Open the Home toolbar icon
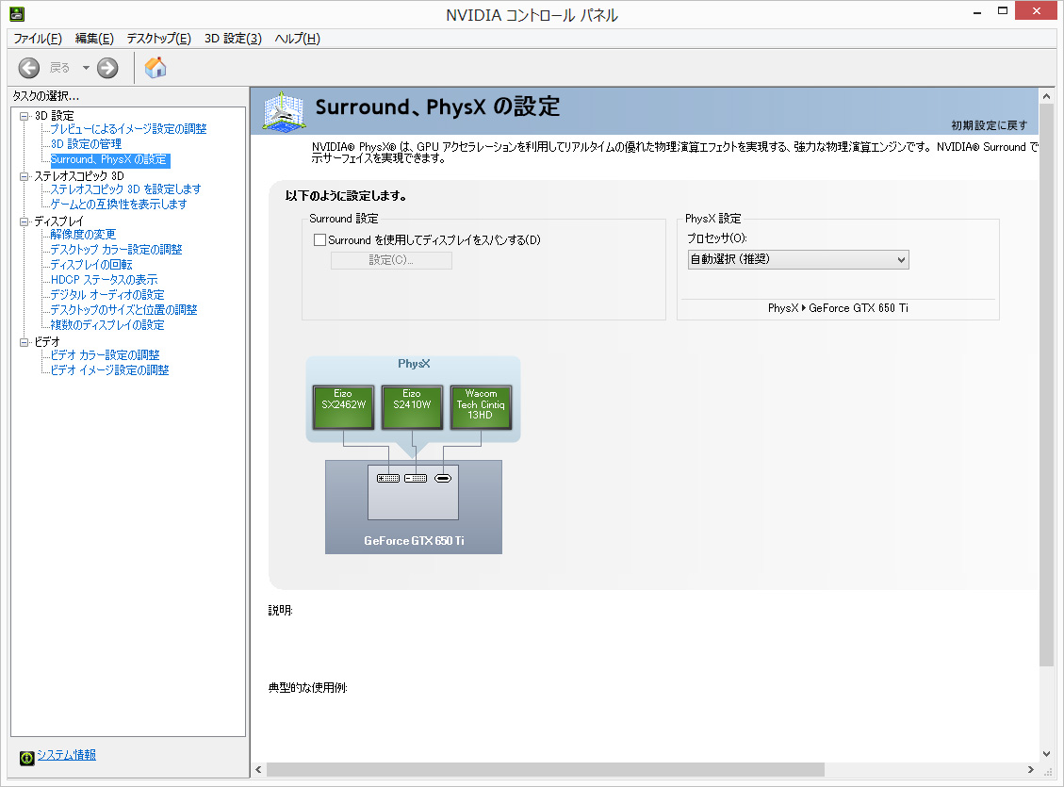The height and width of the screenshot is (787, 1064). click(156, 67)
